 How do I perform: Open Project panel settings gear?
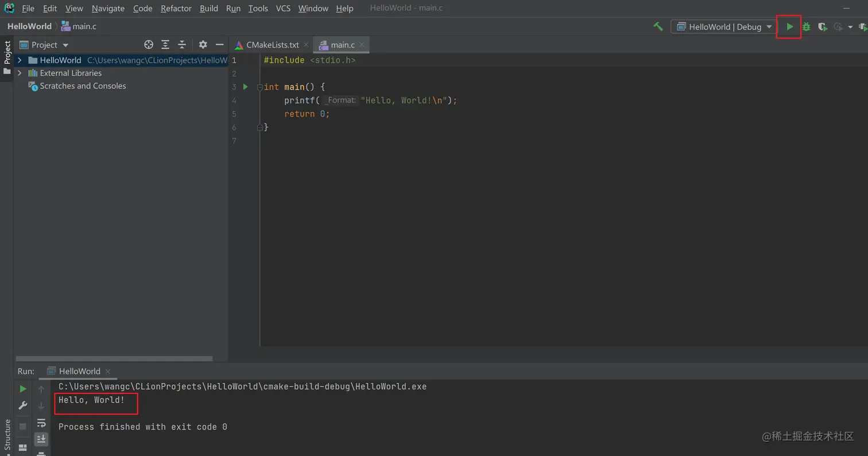[x=203, y=45]
